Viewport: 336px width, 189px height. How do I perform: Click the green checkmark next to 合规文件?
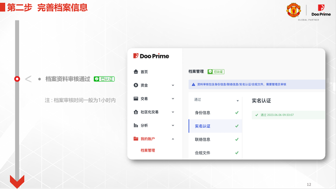point(237,153)
